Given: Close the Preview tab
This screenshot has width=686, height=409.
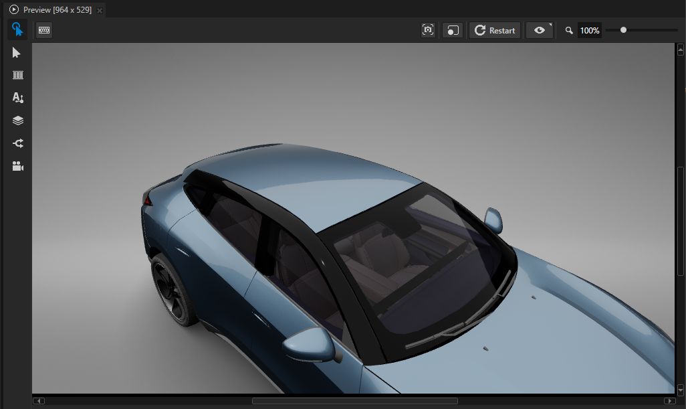Looking at the screenshot, I should tap(100, 10).
